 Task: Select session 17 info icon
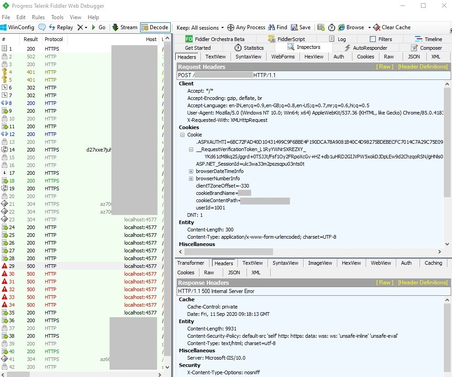coord(4,173)
